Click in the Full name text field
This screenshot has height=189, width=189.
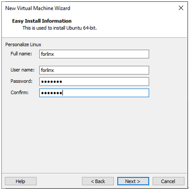point(94,54)
